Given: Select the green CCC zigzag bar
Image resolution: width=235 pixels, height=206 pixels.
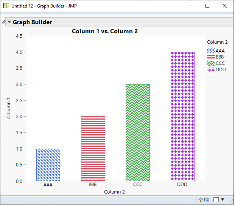Looking at the screenshot, I should (138, 132).
